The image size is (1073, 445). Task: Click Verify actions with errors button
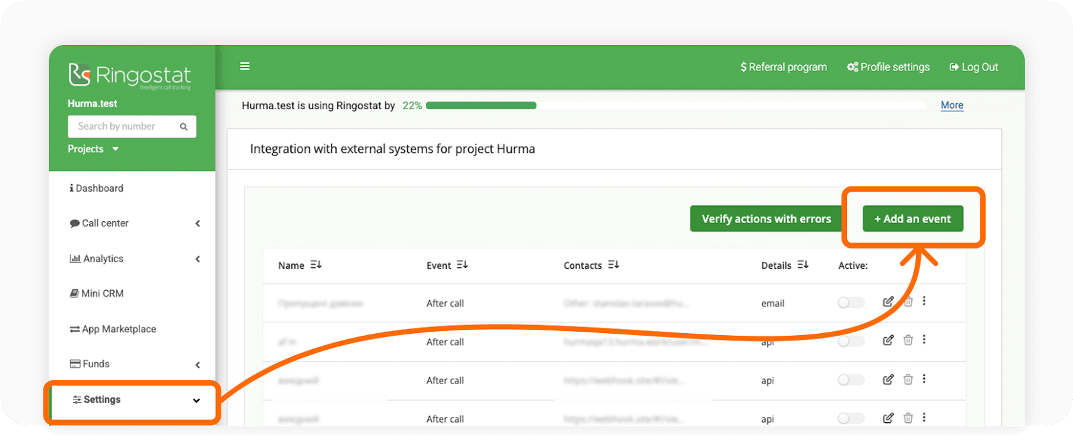pos(767,218)
